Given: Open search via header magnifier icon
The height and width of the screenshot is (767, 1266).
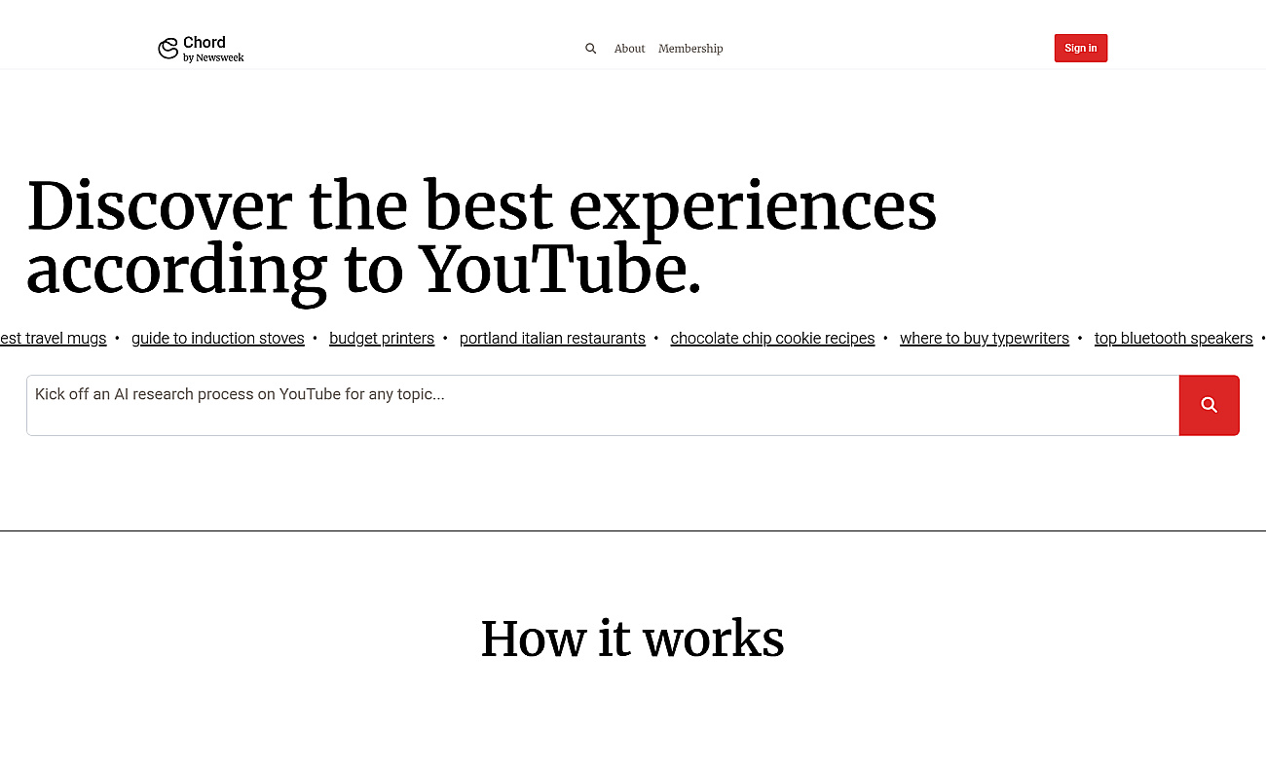Looking at the screenshot, I should [590, 49].
